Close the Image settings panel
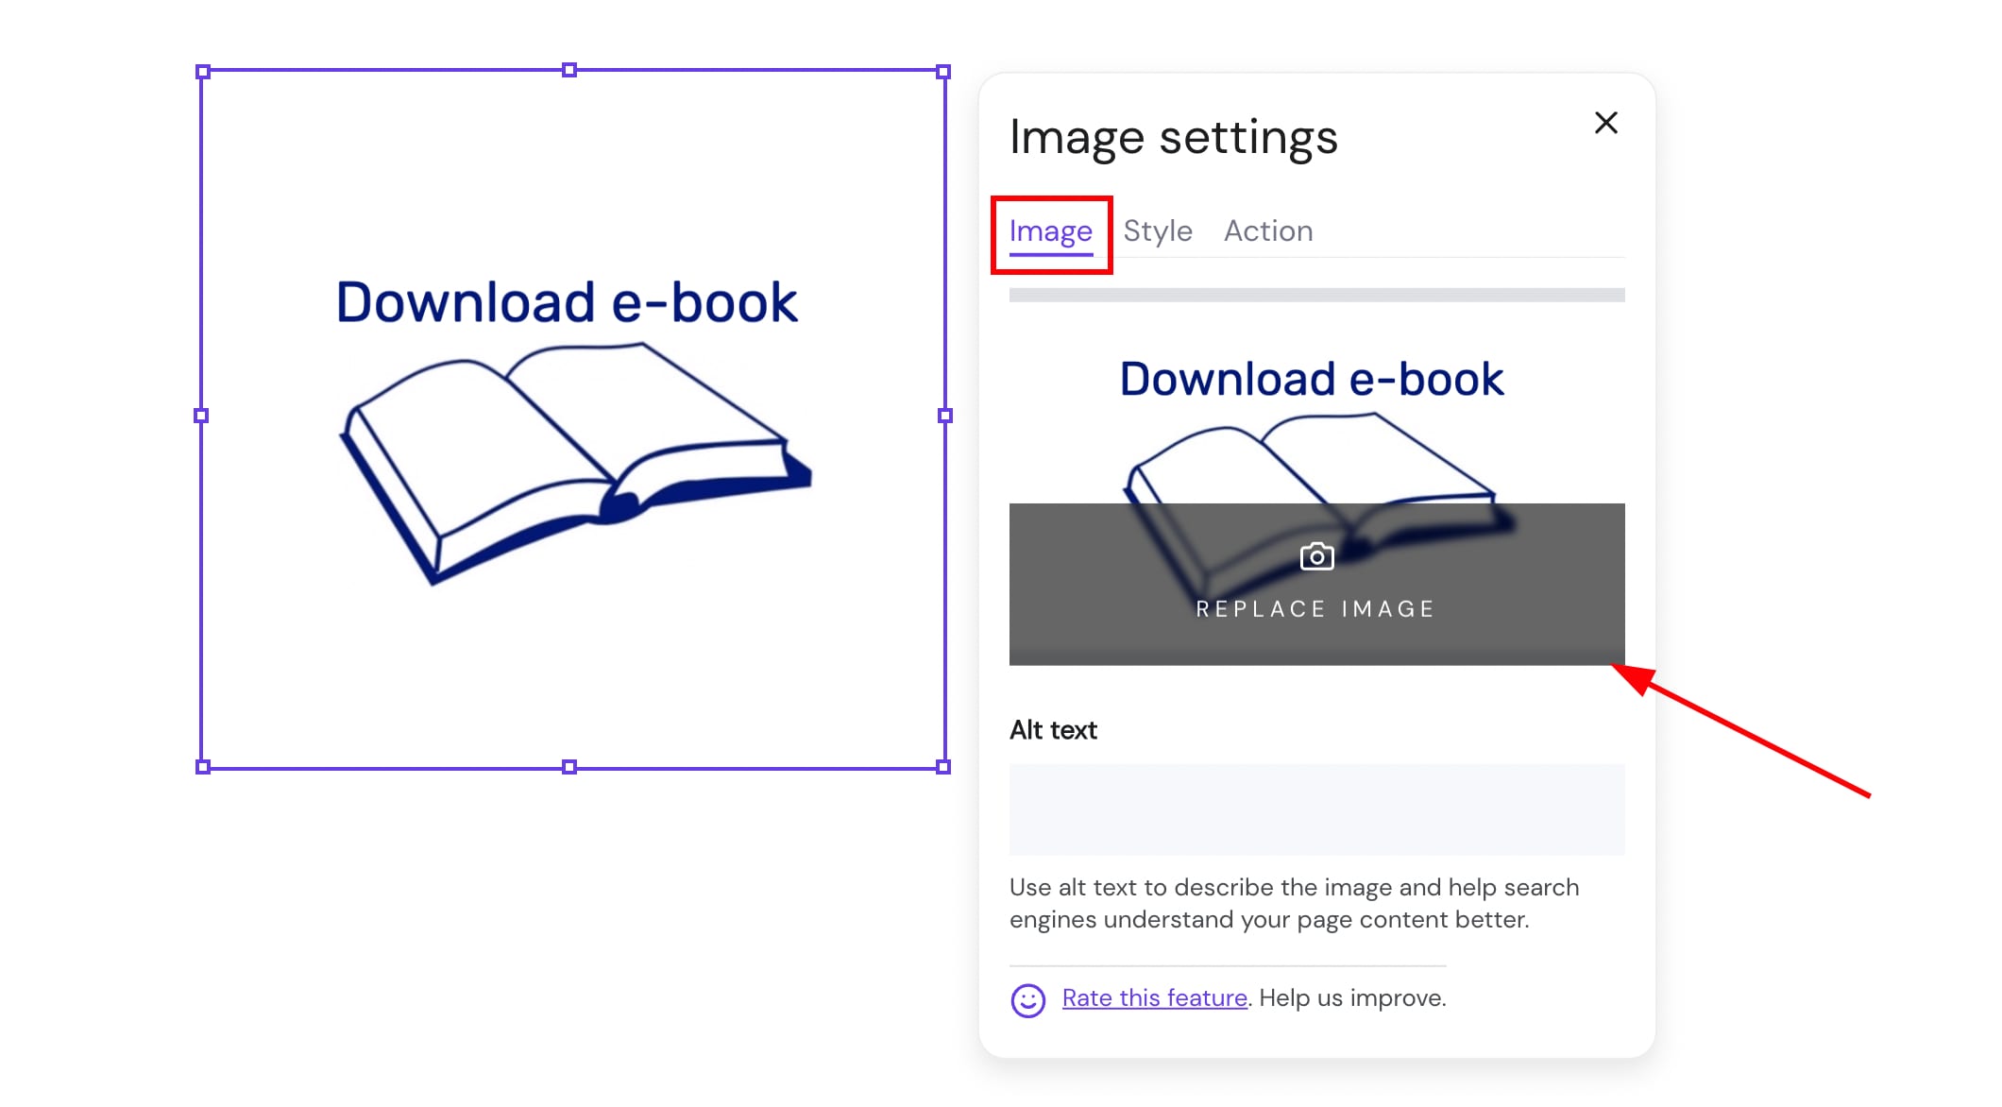Image resolution: width=2002 pixels, height=1107 pixels. (x=1605, y=123)
